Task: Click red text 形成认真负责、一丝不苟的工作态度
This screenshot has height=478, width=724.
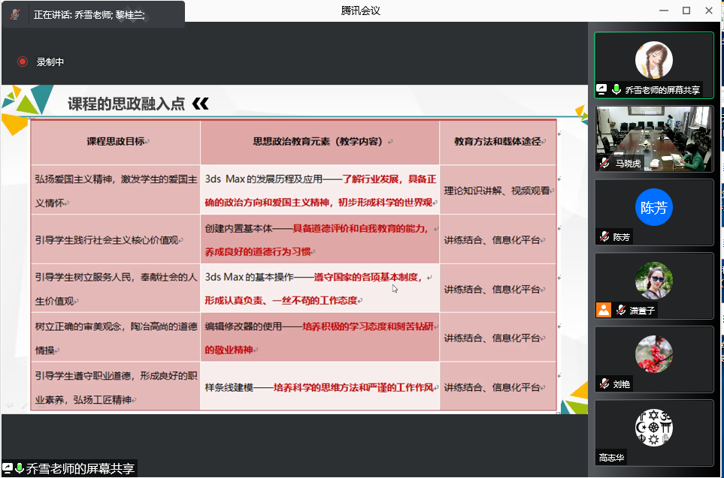Action: 281,301
